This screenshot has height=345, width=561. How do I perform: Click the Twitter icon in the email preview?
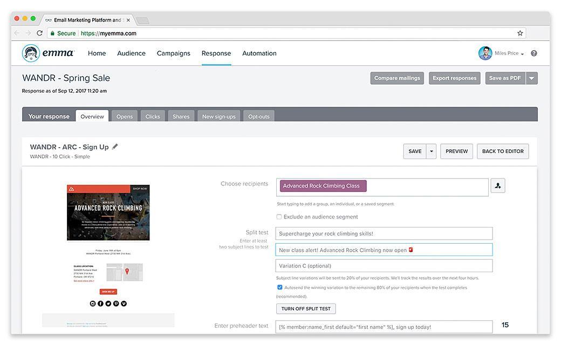(108, 303)
